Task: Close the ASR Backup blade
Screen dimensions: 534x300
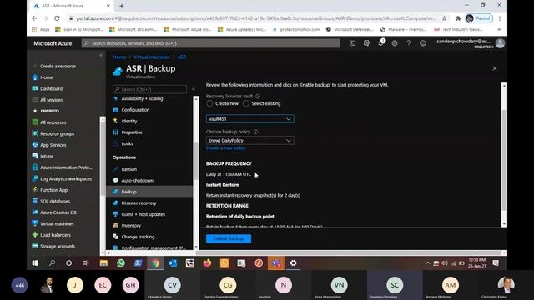Action: click(x=495, y=68)
